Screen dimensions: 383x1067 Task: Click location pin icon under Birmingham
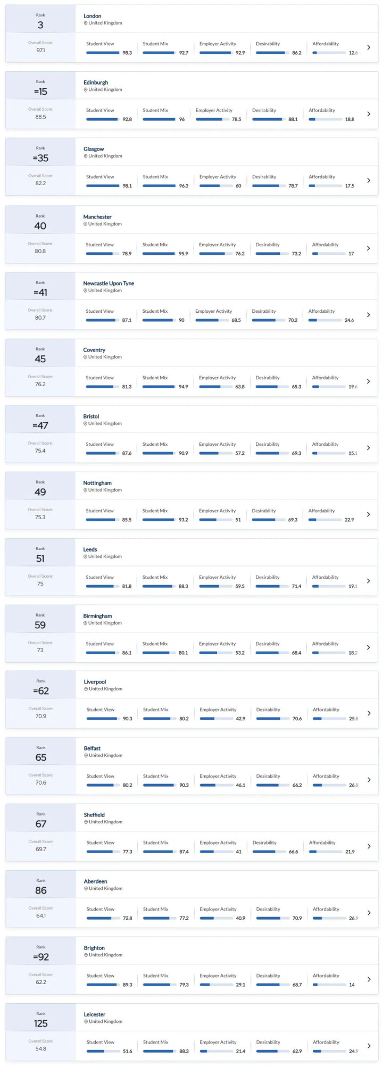[85, 623]
